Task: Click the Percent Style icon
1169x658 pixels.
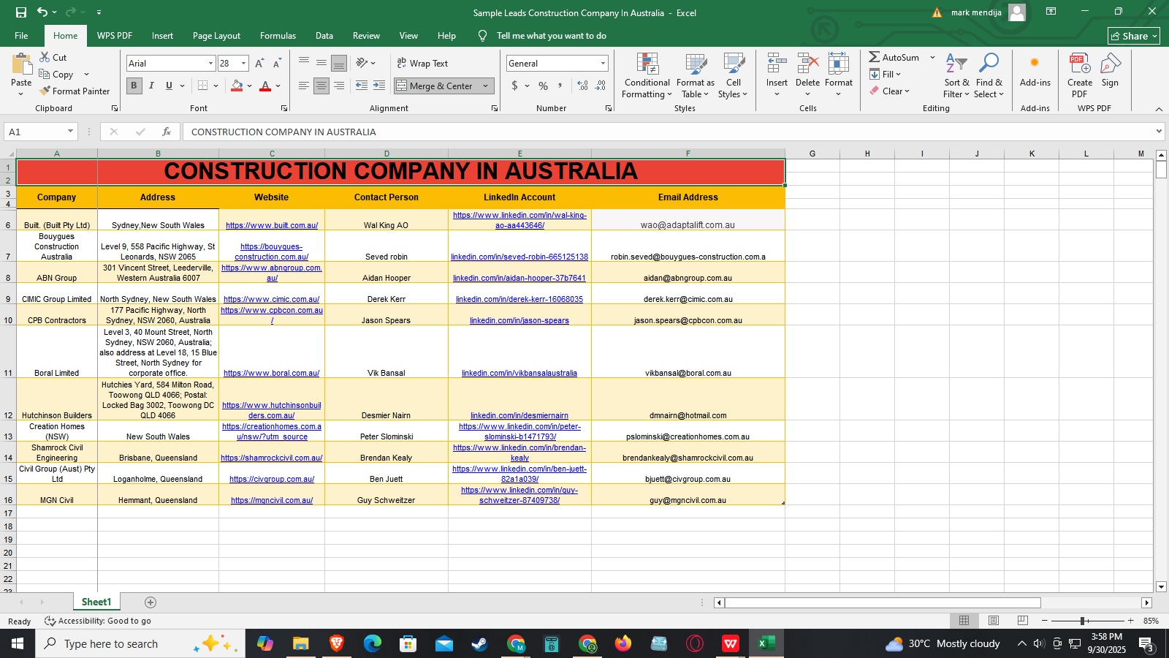Action: click(543, 86)
